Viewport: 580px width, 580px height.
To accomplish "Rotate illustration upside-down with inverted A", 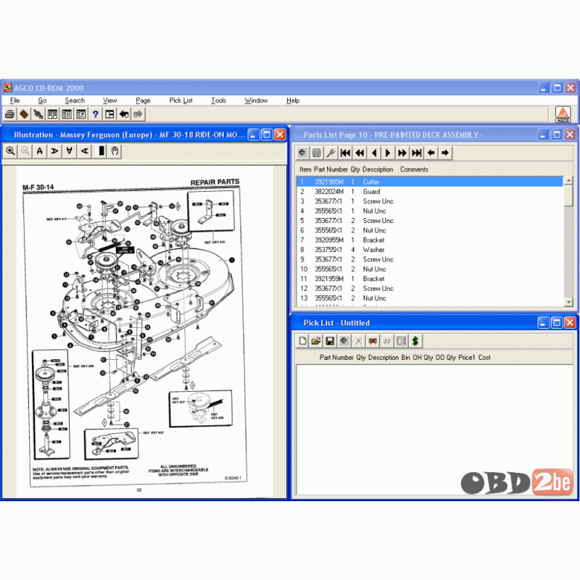I will (70, 151).
